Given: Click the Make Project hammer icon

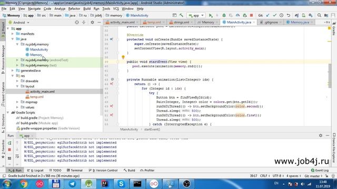Looking at the screenshot, I should pos(181,15).
